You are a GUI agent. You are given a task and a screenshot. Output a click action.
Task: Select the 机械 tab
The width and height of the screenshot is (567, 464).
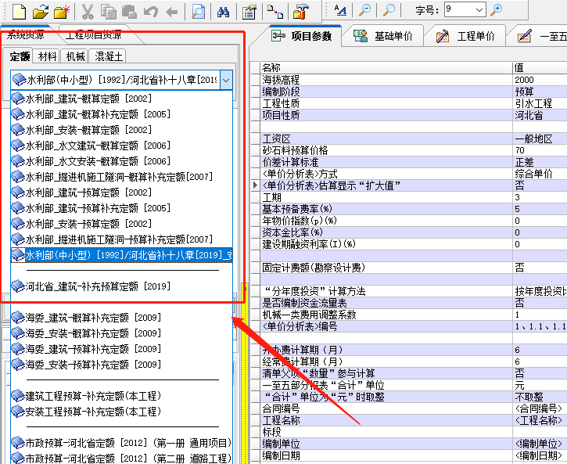pos(76,56)
